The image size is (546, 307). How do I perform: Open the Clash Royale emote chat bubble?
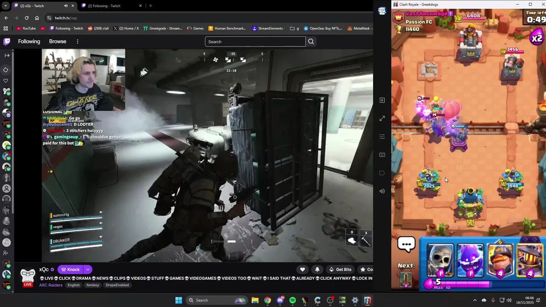click(406, 244)
